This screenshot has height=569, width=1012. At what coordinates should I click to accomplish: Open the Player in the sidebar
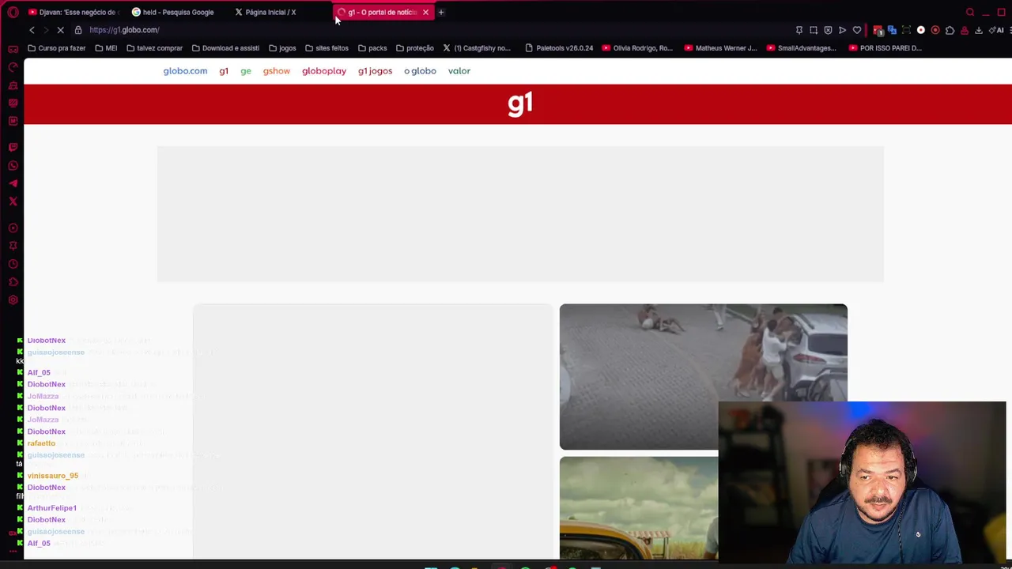click(13, 228)
